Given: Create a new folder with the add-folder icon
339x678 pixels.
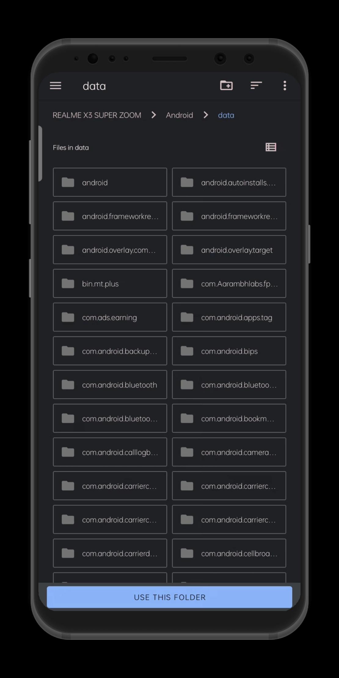Looking at the screenshot, I should pos(226,86).
